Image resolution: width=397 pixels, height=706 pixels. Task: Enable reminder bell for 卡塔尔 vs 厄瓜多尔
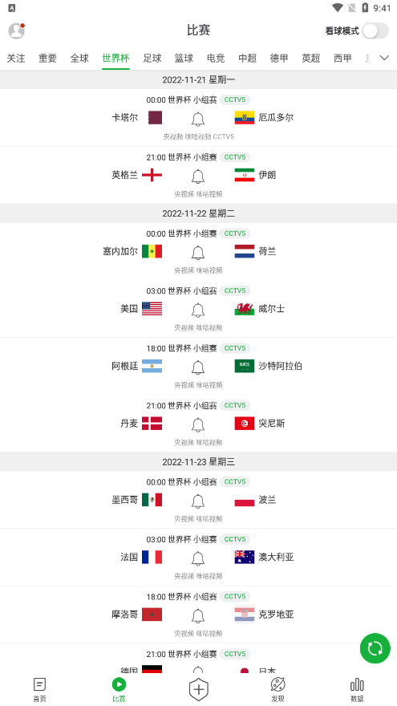coord(198,119)
